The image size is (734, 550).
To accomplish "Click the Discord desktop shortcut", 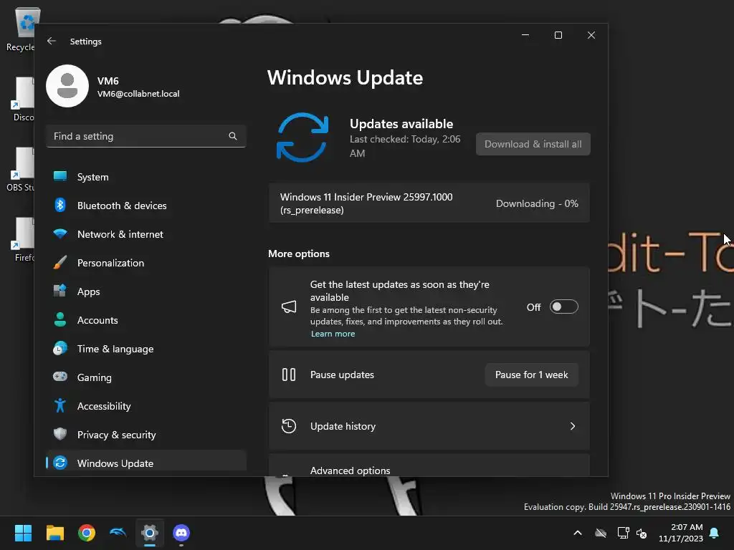I will click(22, 100).
